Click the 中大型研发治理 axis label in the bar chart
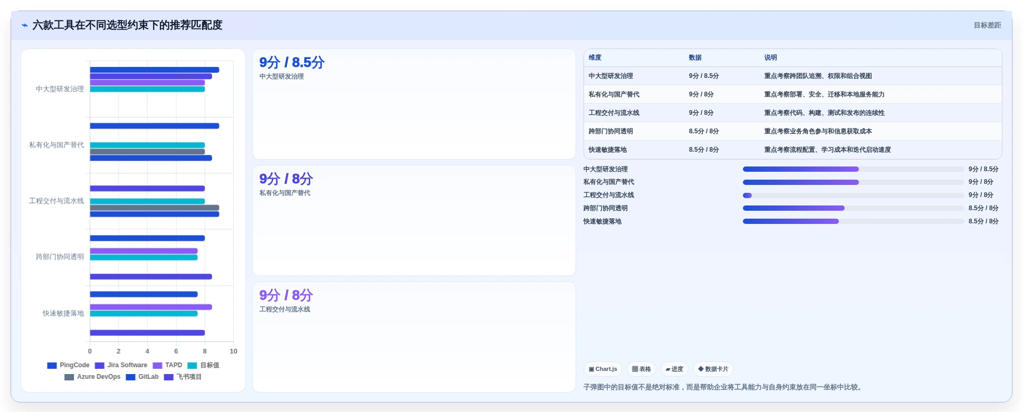 coord(60,89)
